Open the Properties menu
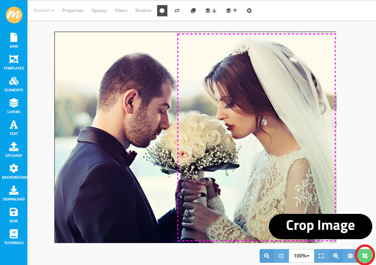The width and height of the screenshot is (376, 265). click(x=73, y=10)
